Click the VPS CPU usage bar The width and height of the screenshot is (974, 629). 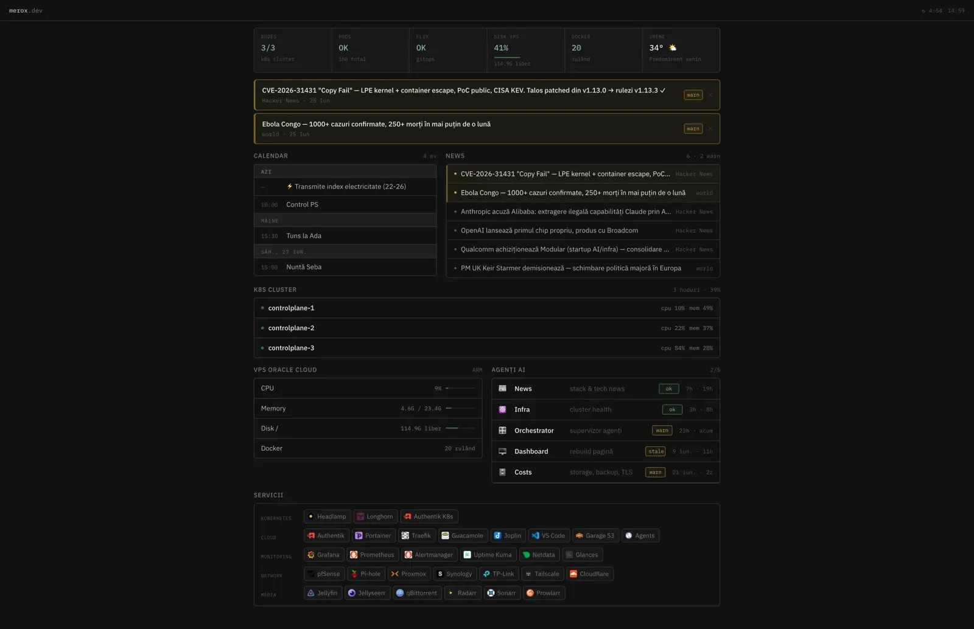point(460,388)
